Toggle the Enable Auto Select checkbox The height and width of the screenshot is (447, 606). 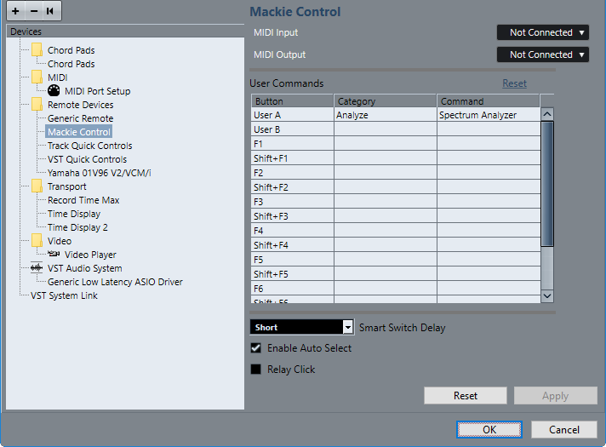tap(256, 348)
